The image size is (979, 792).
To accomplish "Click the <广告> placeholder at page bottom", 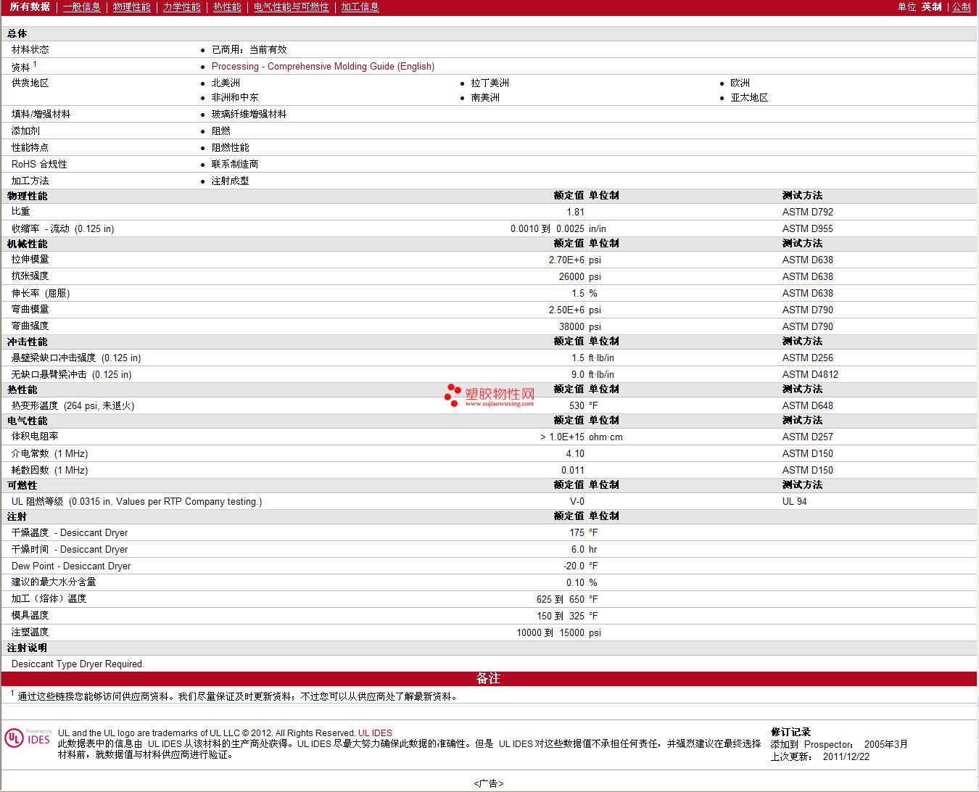I will [489, 783].
